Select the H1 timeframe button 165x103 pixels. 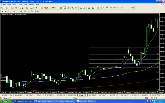(x=118, y=8)
